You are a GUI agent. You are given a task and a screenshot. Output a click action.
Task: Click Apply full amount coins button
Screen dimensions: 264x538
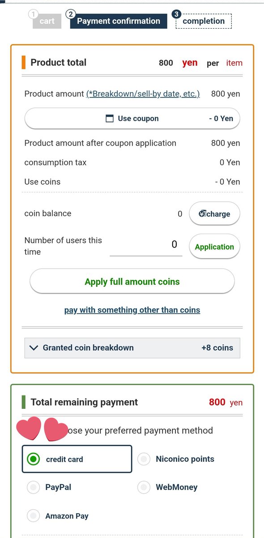coord(132,282)
